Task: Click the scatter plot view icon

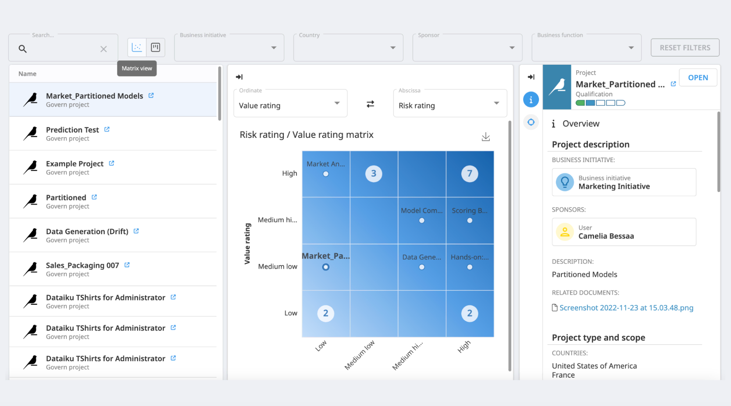Action: (x=138, y=47)
